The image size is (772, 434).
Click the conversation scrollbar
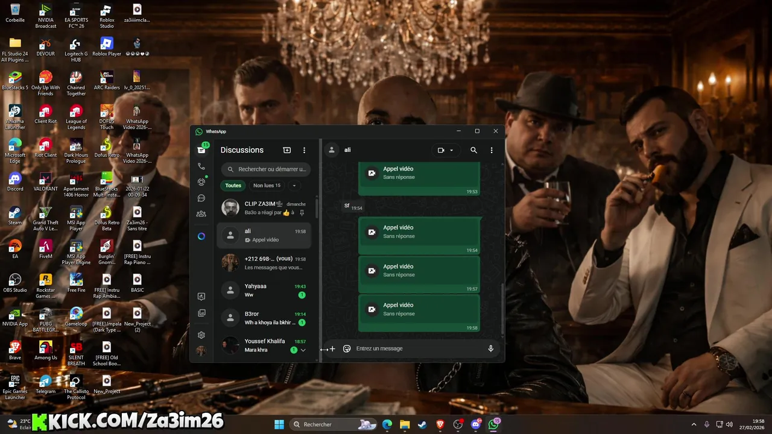pyautogui.click(x=502, y=309)
